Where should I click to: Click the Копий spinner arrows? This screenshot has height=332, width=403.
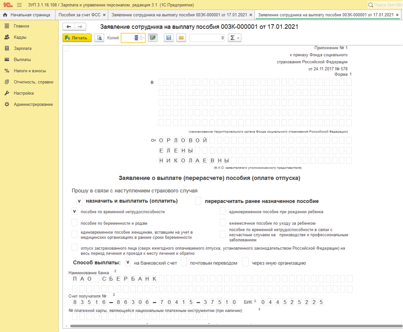tap(142, 38)
